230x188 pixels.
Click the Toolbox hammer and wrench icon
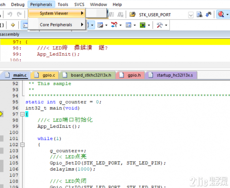tap(160, 25)
